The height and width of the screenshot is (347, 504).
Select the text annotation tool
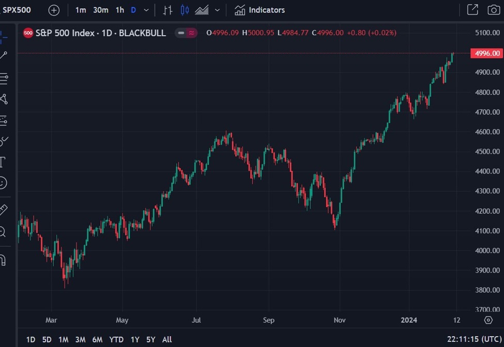pyautogui.click(x=3, y=162)
